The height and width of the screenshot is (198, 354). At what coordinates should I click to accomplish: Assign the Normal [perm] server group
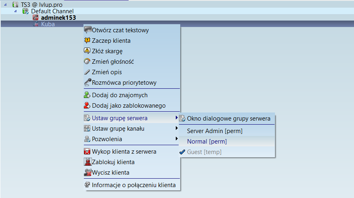[207, 142]
